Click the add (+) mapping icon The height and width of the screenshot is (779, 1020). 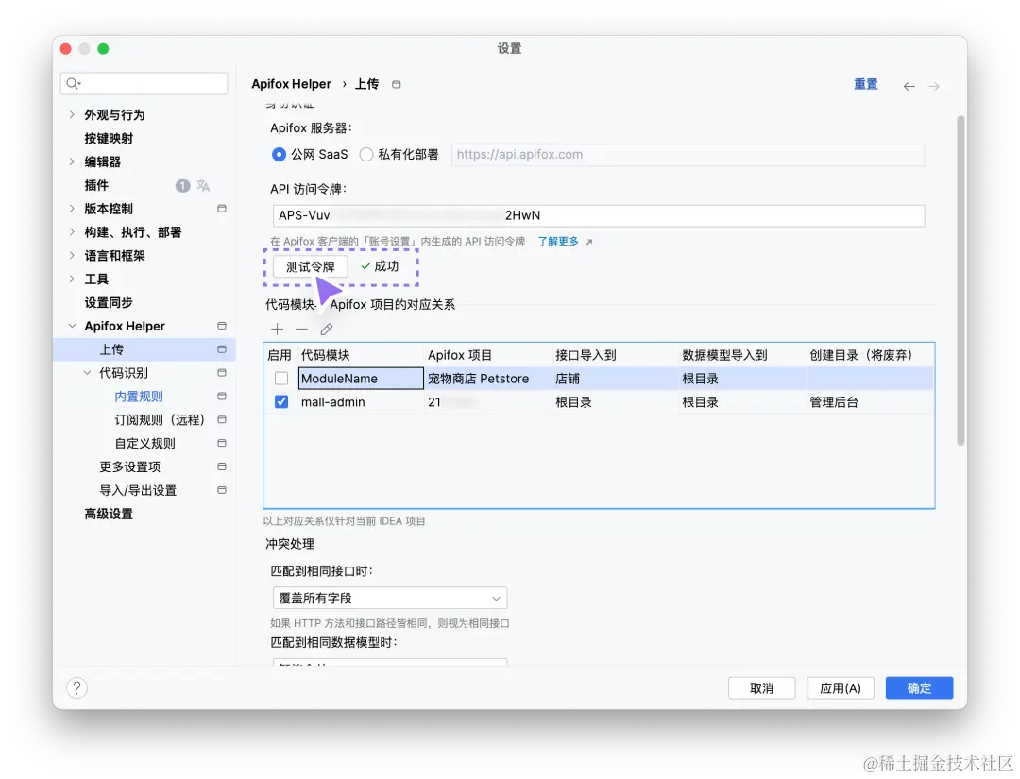278,329
